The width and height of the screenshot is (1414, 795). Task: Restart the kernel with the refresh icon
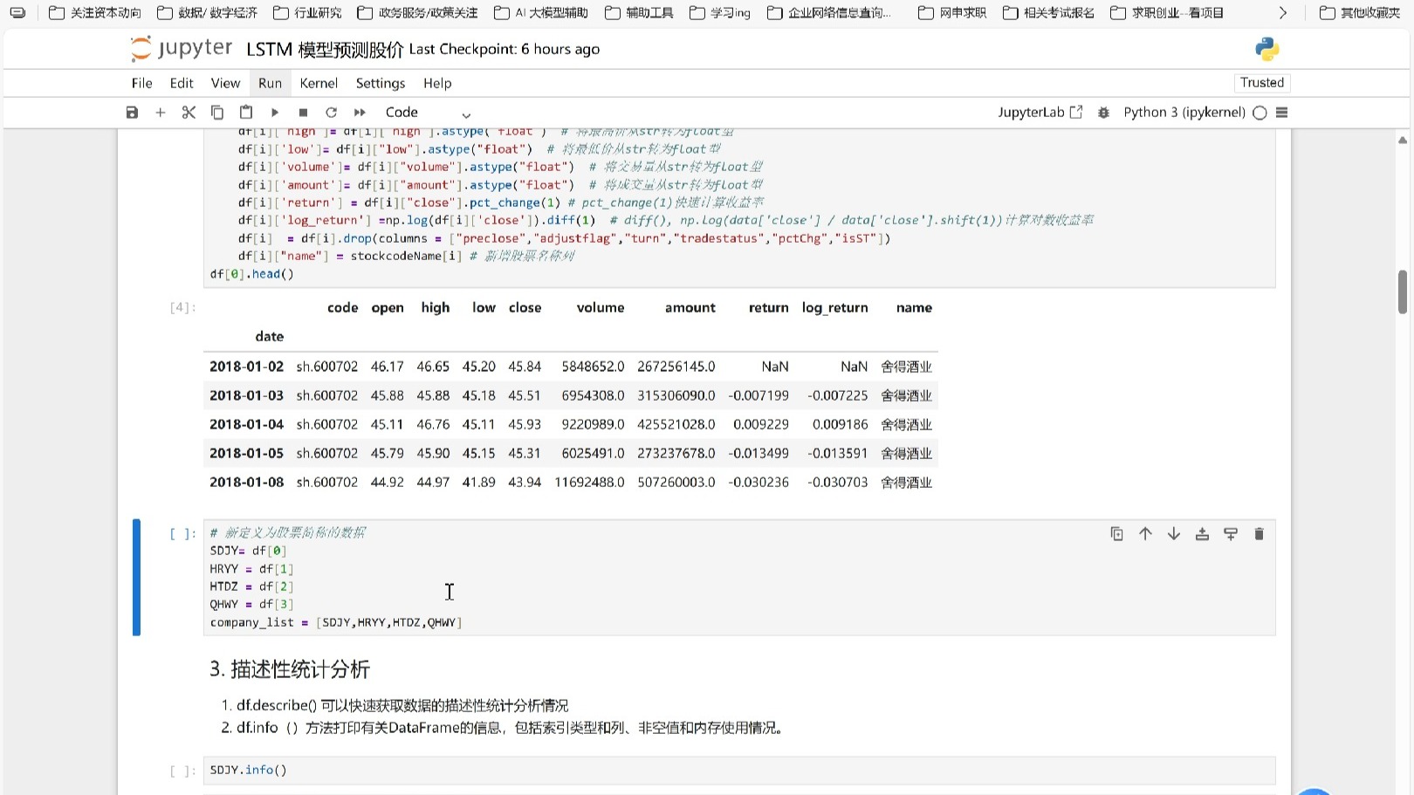click(x=331, y=112)
